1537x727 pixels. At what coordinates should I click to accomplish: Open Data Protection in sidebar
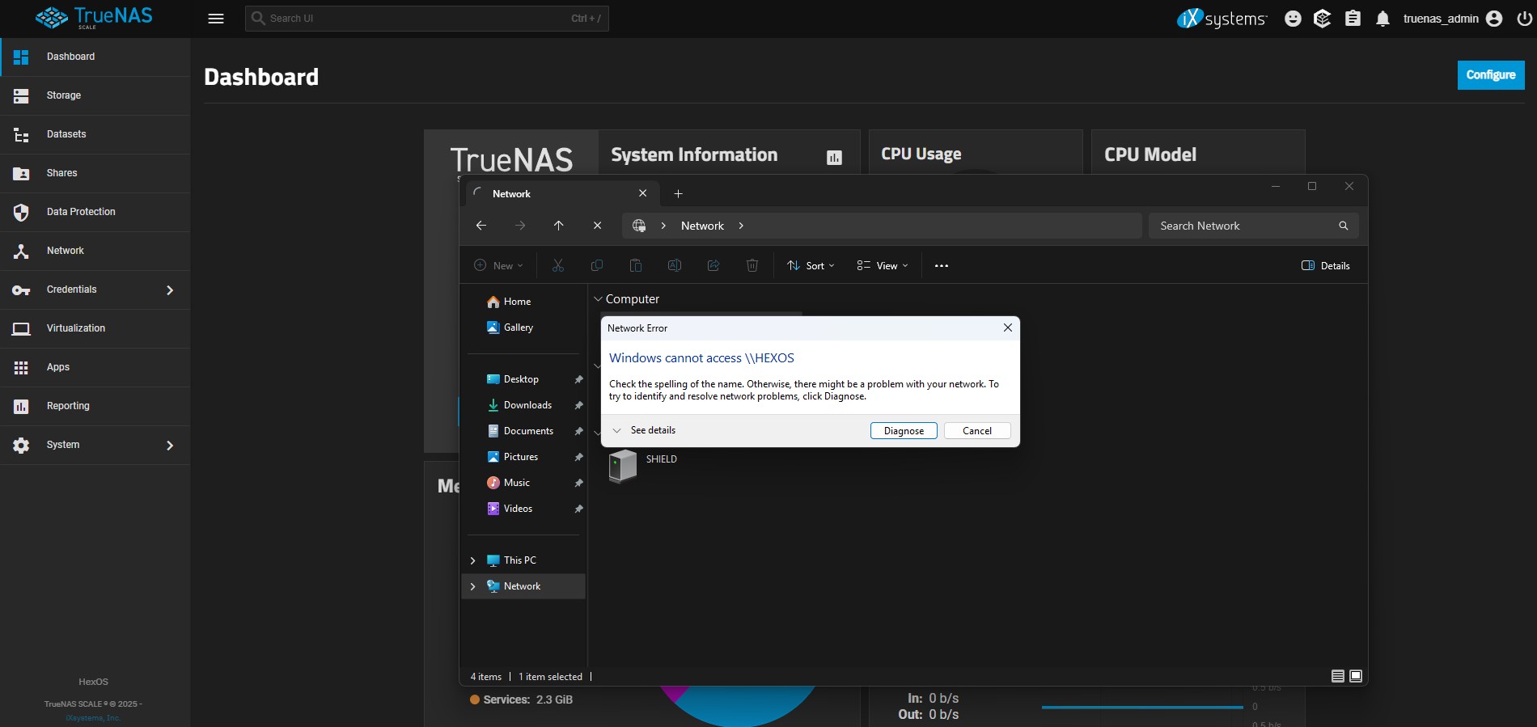tap(95, 212)
